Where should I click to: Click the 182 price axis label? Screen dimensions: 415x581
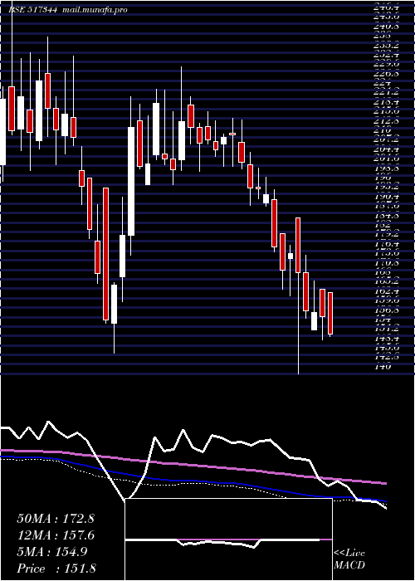382,225
